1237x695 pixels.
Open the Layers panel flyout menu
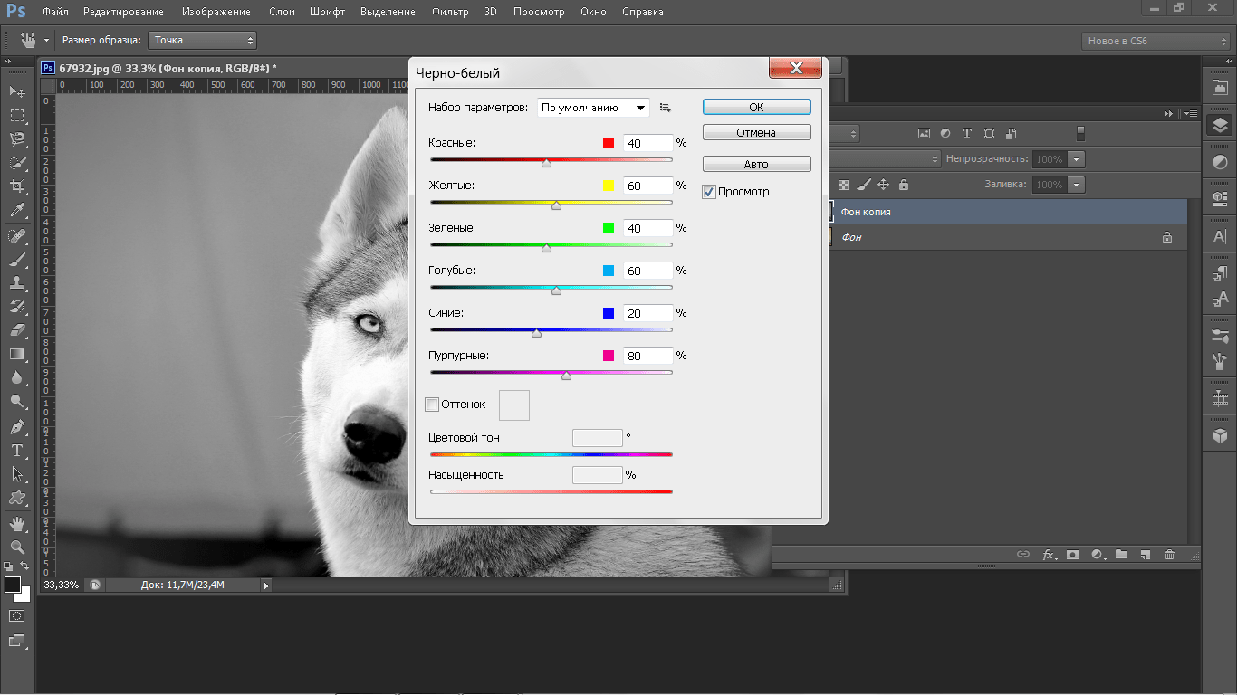click(1191, 114)
